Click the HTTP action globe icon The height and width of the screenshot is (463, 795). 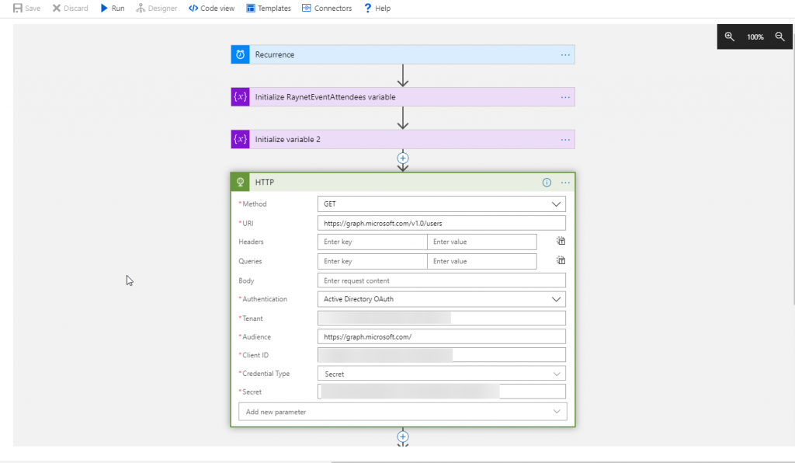click(x=241, y=182)
